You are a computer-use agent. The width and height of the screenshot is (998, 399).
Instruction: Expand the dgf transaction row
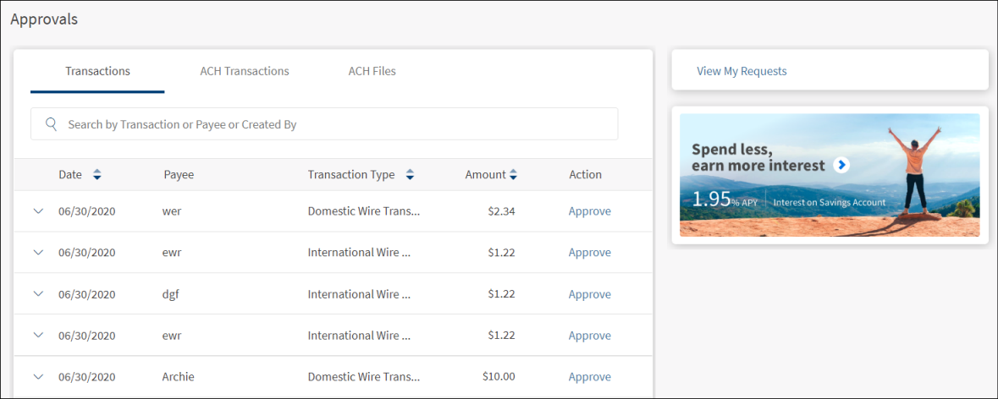point(38,294)
